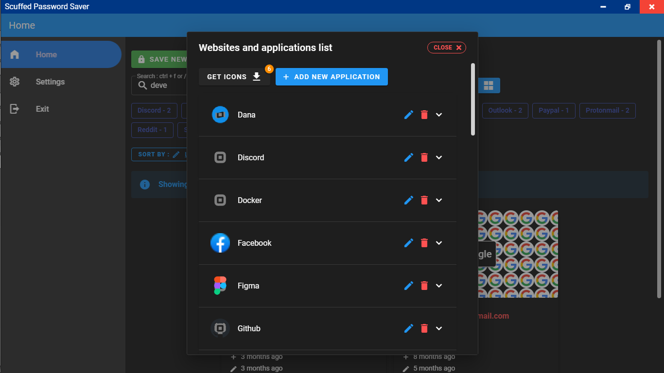
Task: Click the Websites and applications list title
Action: coord(265,48)
